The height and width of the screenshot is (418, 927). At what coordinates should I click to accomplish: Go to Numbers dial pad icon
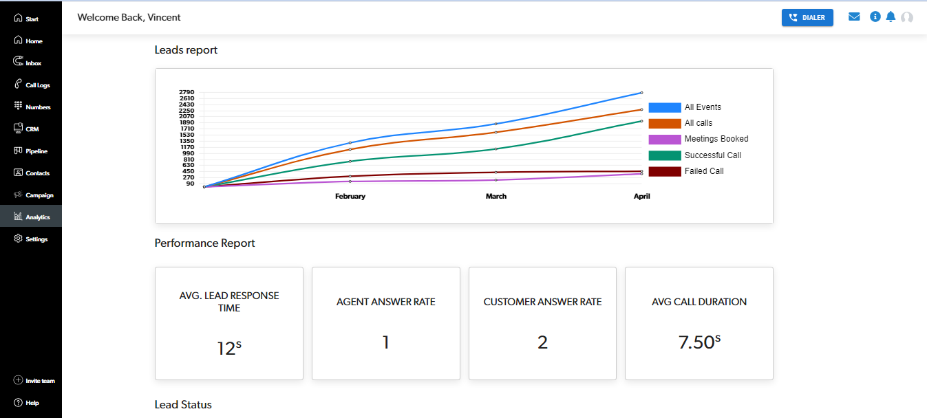(19, 107)
